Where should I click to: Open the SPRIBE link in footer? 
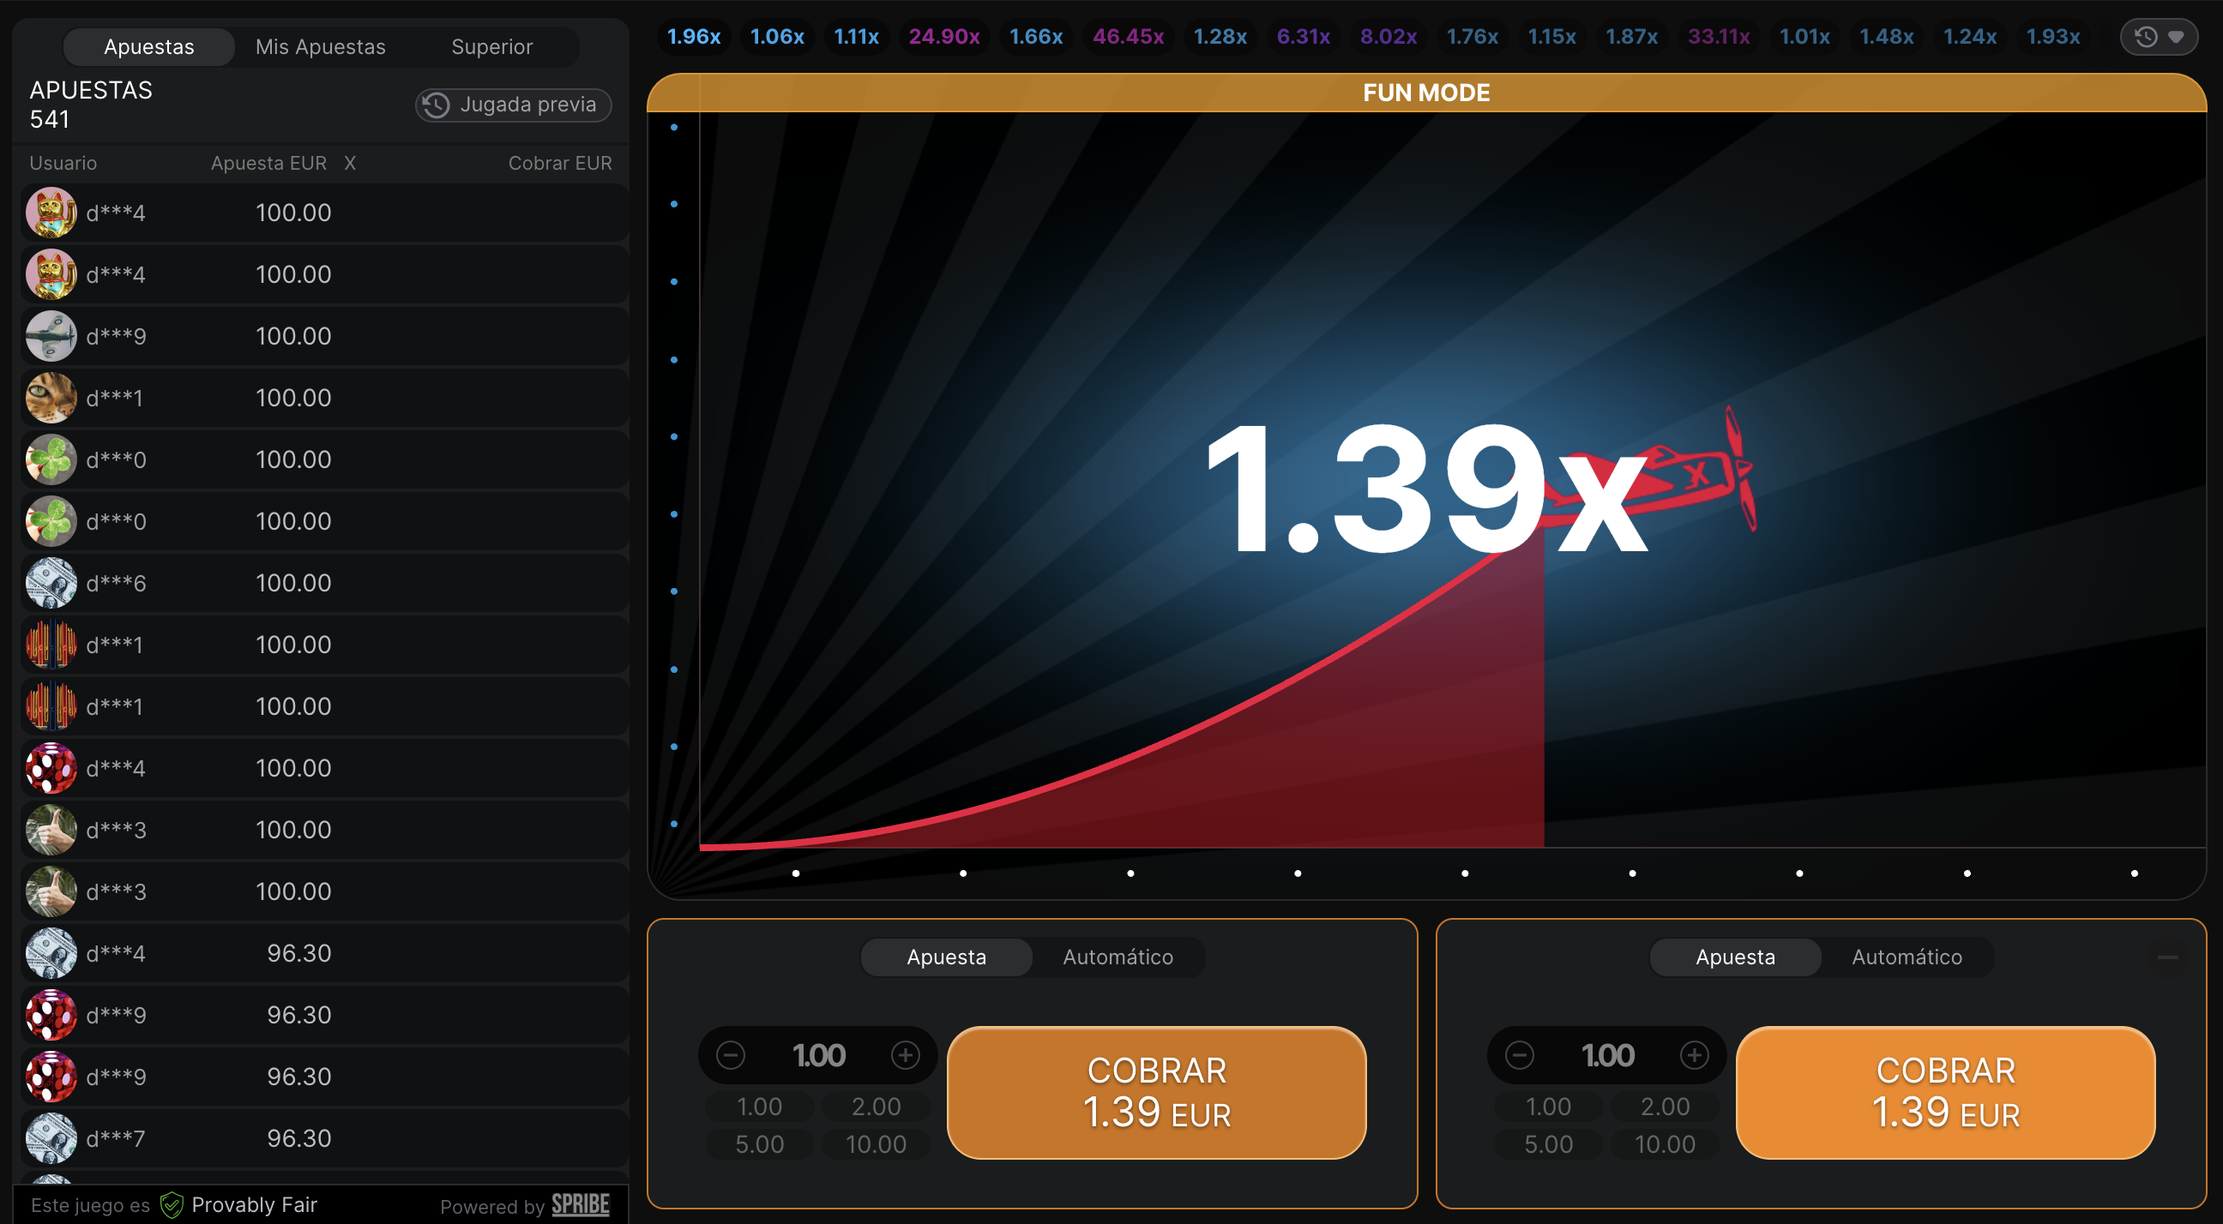tap(580, 1205)
